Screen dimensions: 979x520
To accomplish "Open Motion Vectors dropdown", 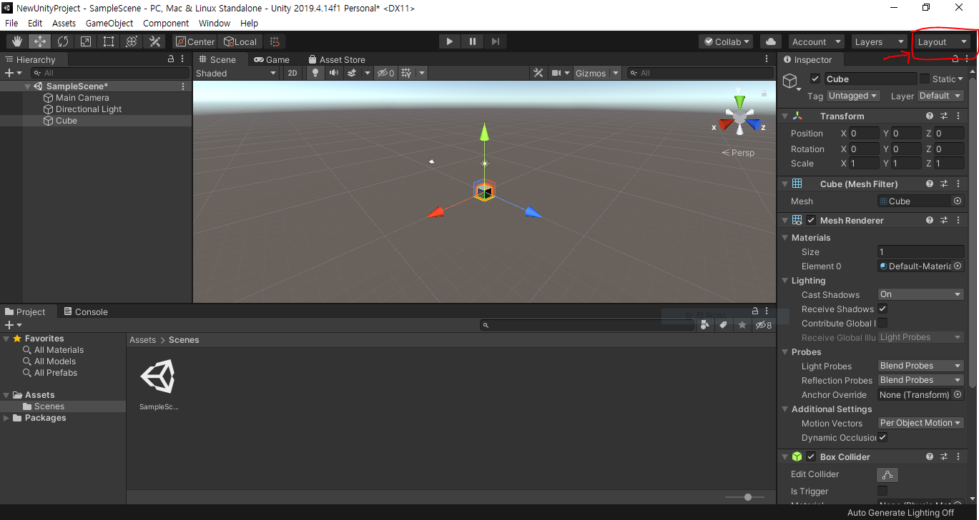I will (921, 423).
